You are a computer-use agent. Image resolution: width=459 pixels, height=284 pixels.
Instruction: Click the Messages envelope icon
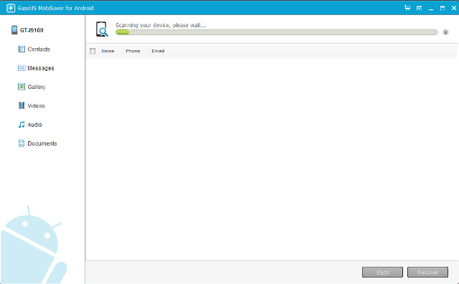(22, 68)
